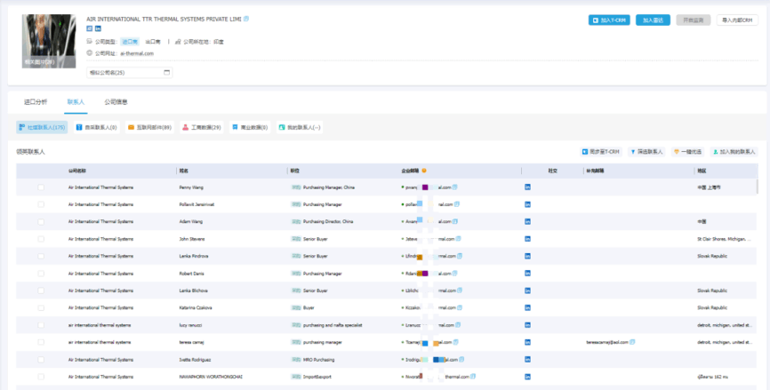Click LinkedIn icon in Penny Wang's row

527,187
